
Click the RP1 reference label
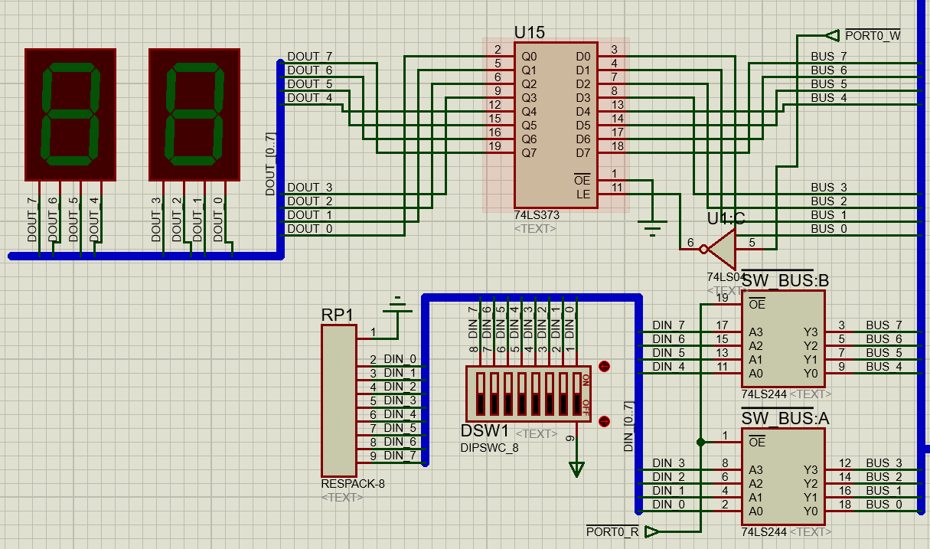pos(338,315)
